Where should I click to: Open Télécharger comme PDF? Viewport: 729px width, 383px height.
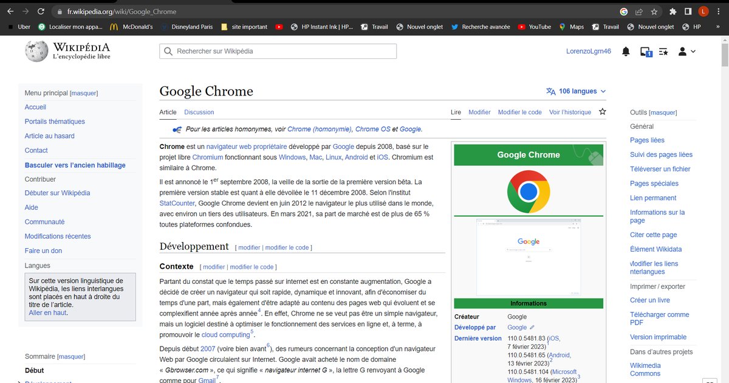click(660, 319)
